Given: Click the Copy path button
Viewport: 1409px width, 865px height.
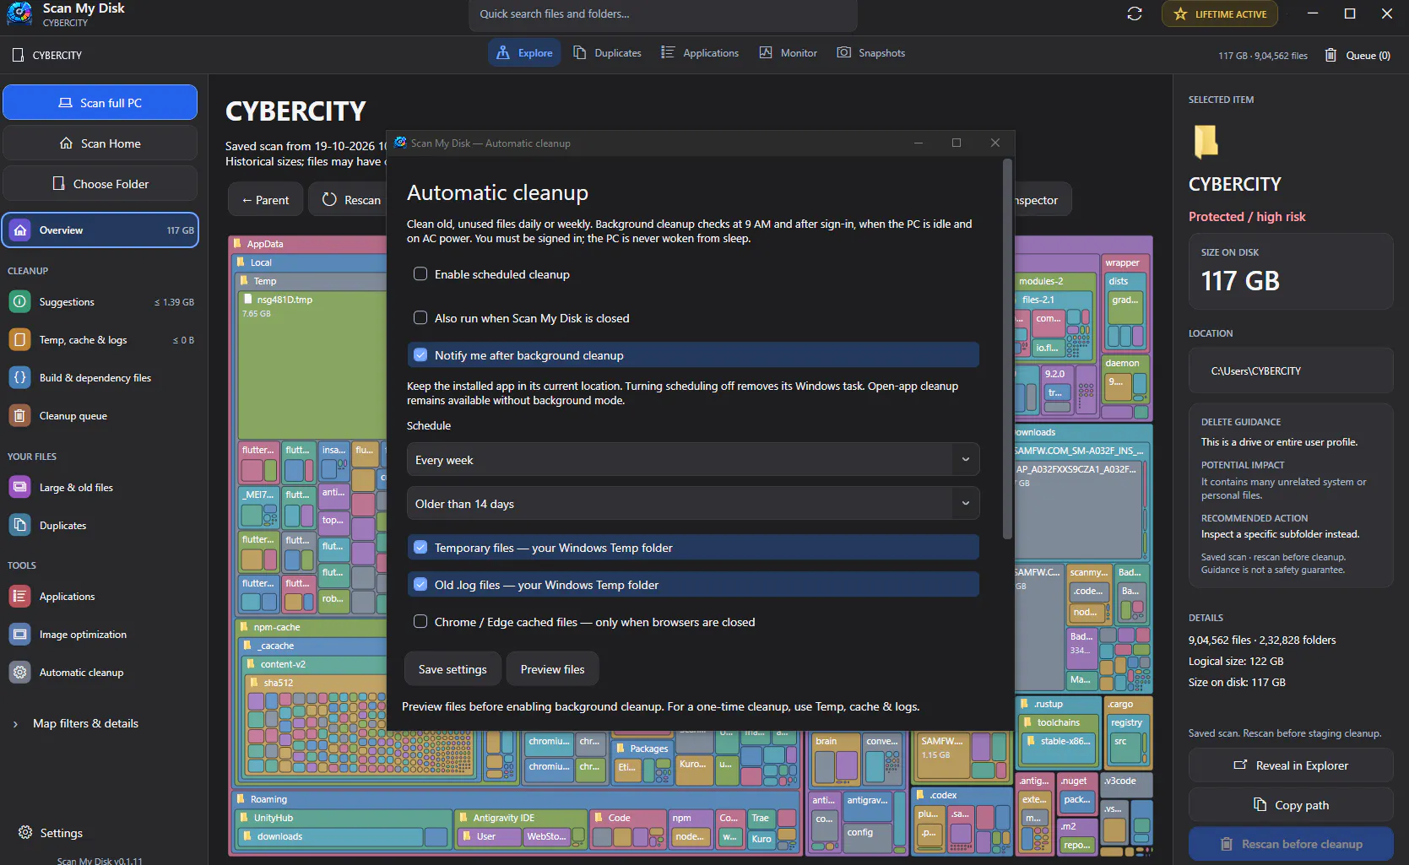Looking at the screenshot, I should (x=1291, y=805).
